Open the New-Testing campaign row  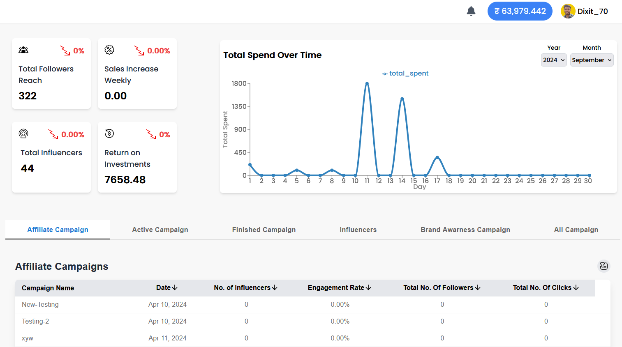click(x=40, y=305)
